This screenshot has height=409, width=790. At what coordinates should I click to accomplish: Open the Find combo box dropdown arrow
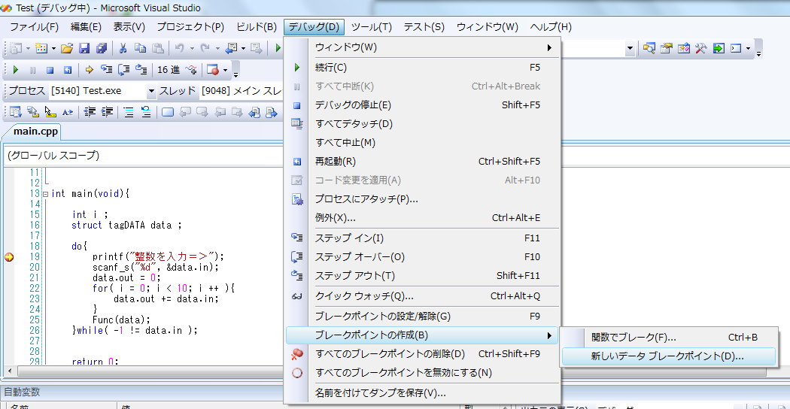tap(630, 49)
